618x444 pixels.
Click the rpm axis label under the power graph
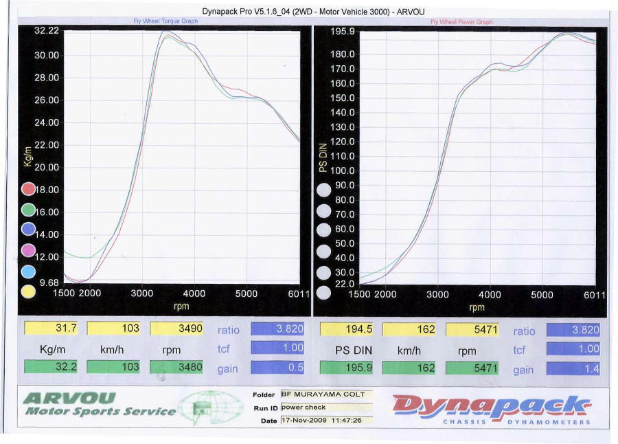(x=477, y=307)
